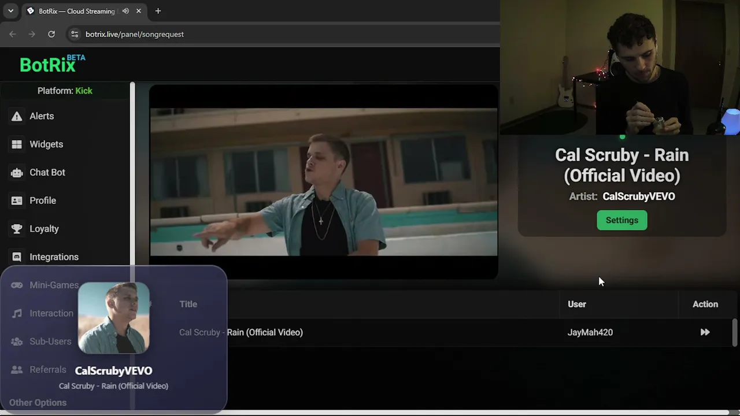Click the Cal Scruby music video player

pos(324,182)
